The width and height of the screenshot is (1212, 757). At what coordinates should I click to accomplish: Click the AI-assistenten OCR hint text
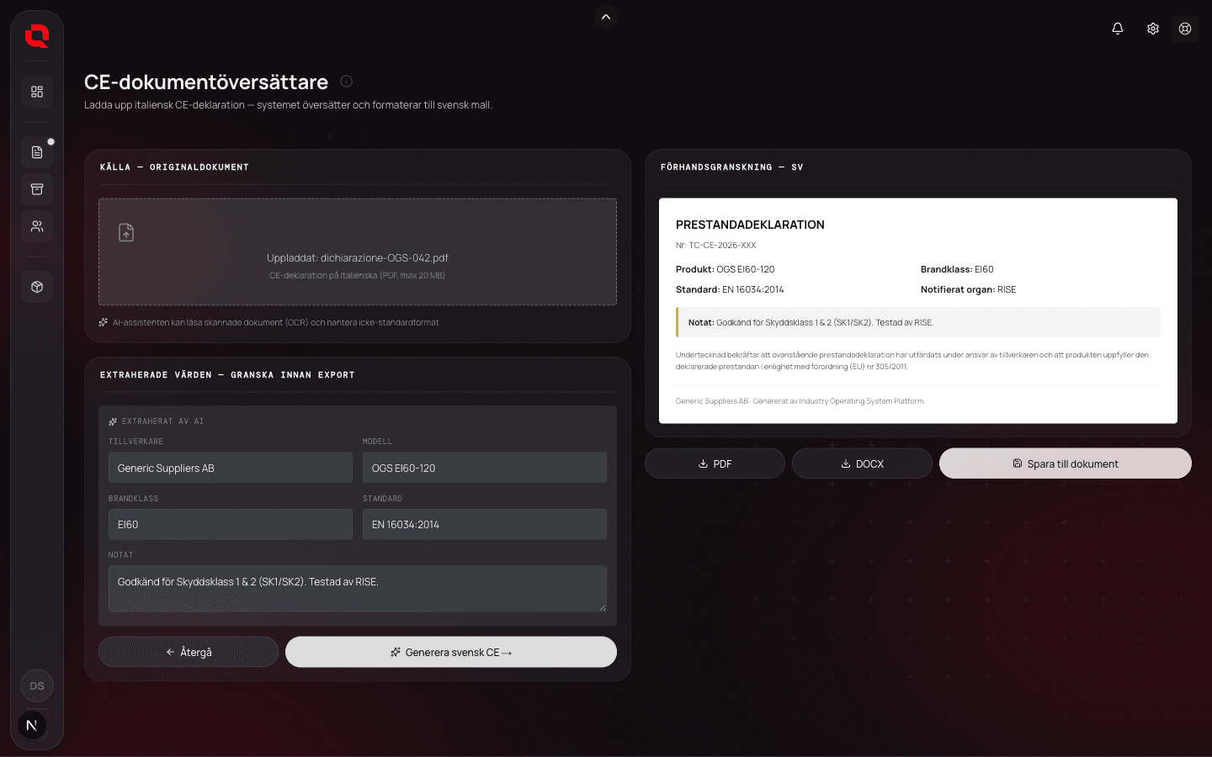(275, 322)
